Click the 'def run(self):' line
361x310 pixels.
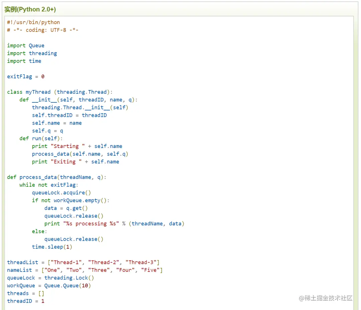tap(41, 138)
